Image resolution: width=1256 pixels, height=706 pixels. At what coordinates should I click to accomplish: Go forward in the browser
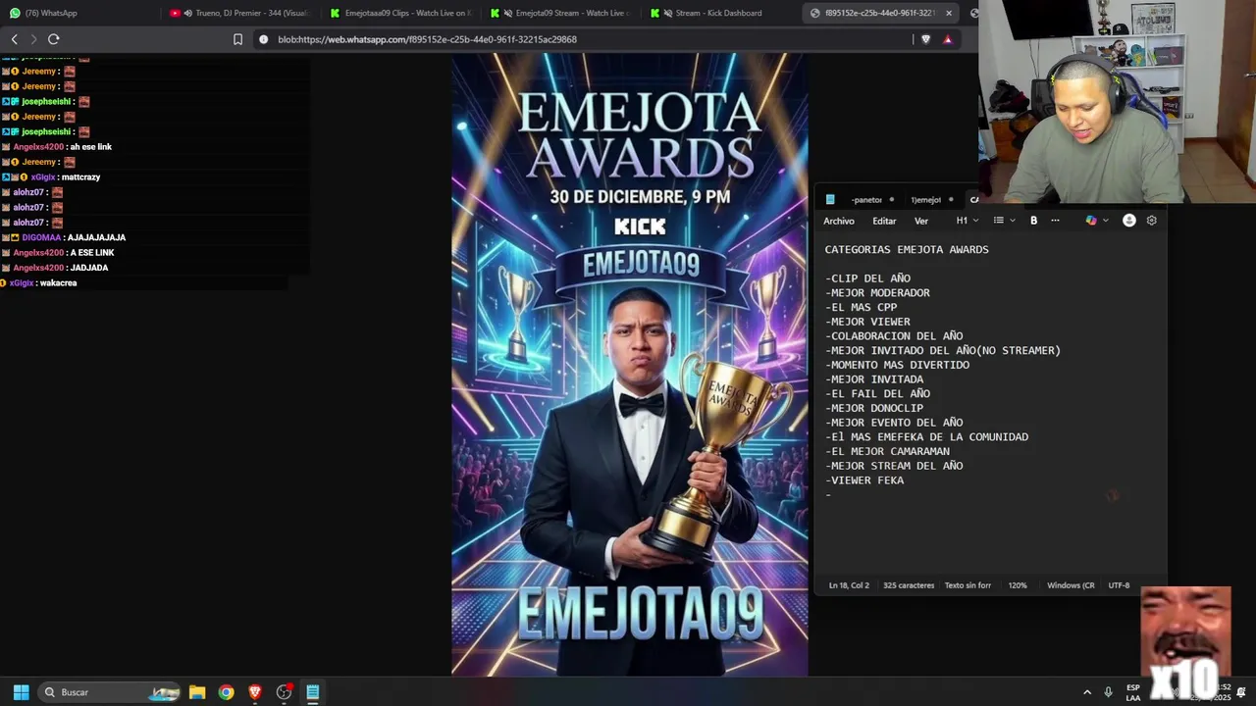click(x=33, y=39)
